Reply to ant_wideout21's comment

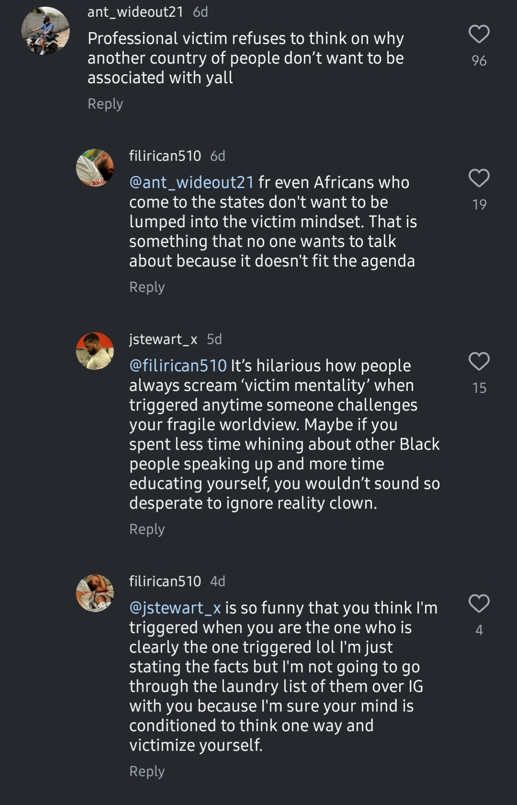[105, 104]
